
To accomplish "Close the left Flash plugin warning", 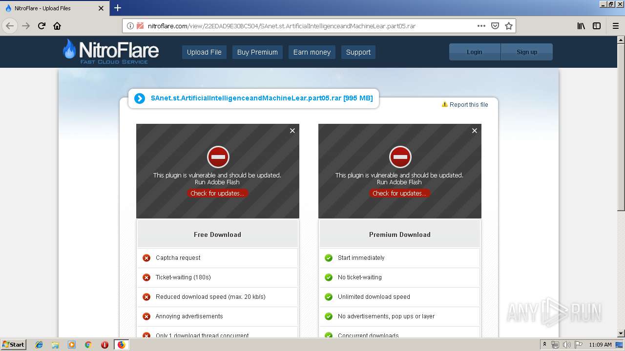I will (292, 131).
